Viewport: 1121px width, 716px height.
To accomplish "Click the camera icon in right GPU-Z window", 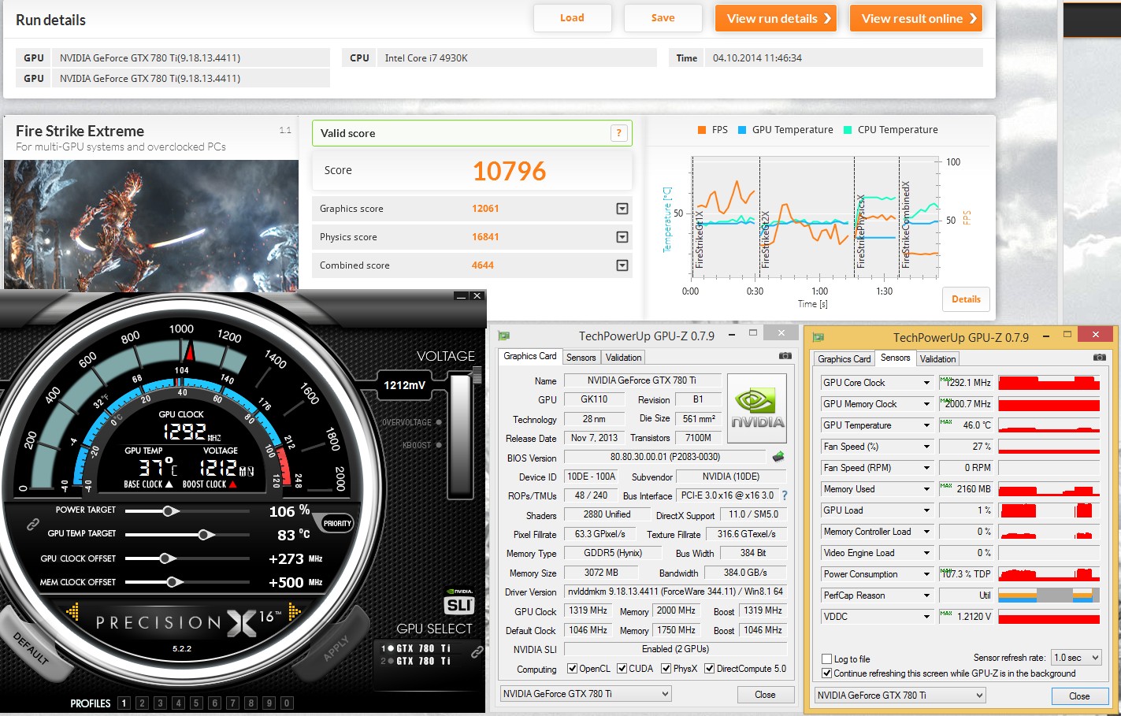I will point(1099,358).
